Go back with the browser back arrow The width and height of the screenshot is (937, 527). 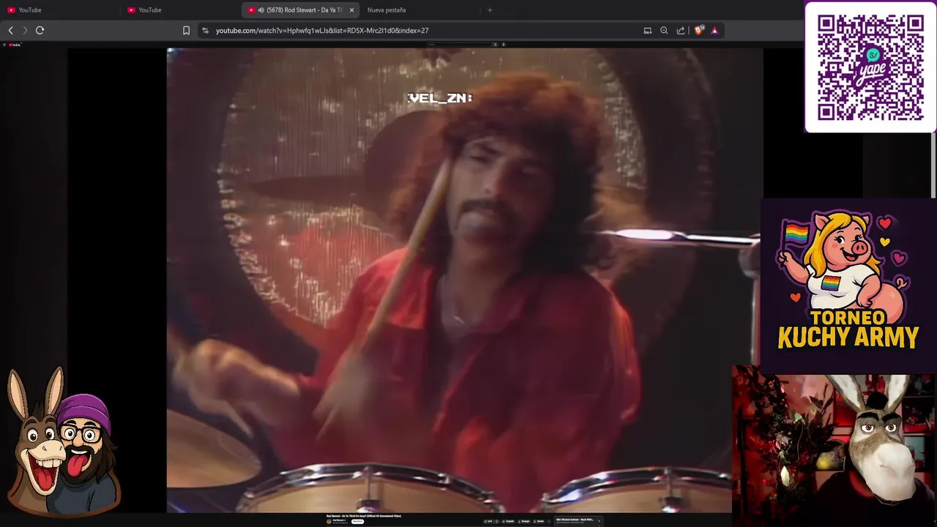[10, 30]
